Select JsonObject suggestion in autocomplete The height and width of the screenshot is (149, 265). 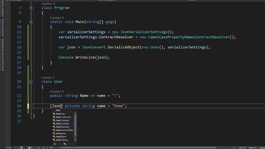point(61,137)
